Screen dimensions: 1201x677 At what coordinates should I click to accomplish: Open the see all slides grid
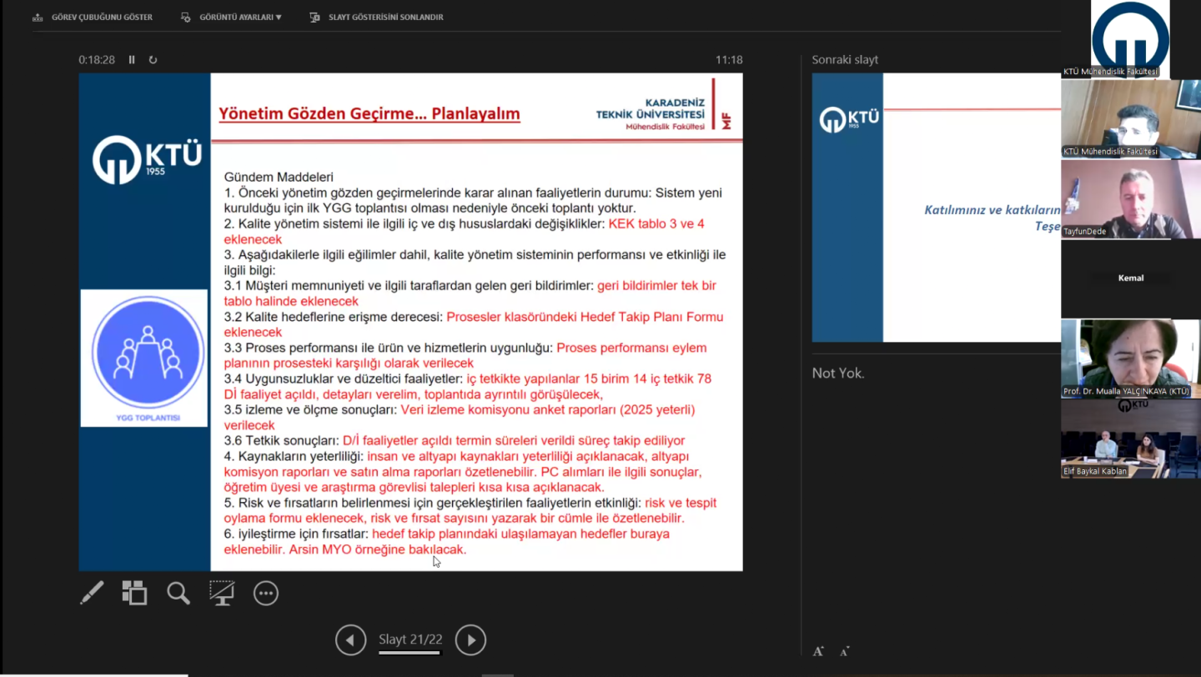point(134,593)
